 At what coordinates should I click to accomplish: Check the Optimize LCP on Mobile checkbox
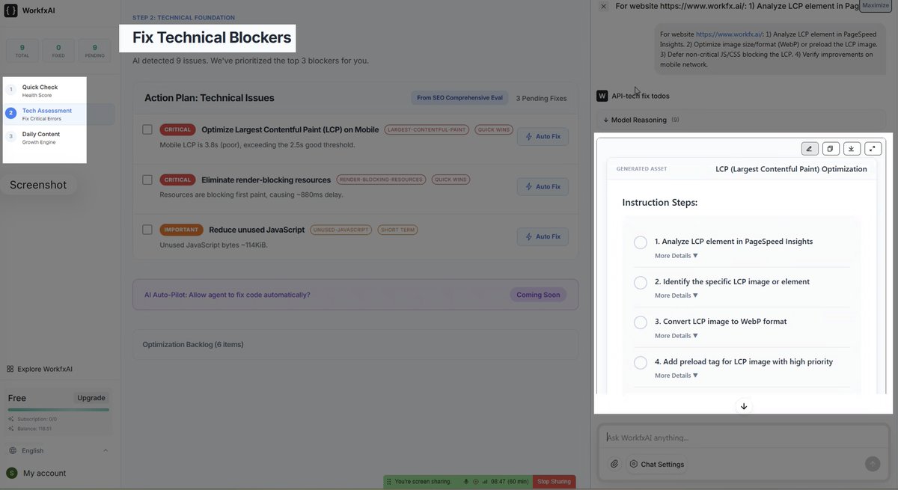click(147, 129)
